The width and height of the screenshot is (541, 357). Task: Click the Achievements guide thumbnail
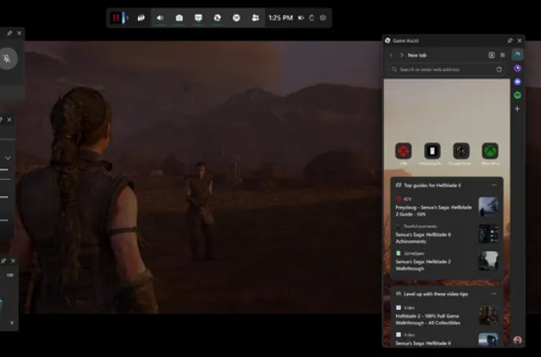(488, 234)
